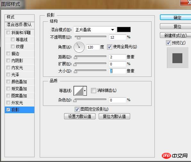Tick the 纹理 checkbox
191x162 pixels.
click(13, 46)
